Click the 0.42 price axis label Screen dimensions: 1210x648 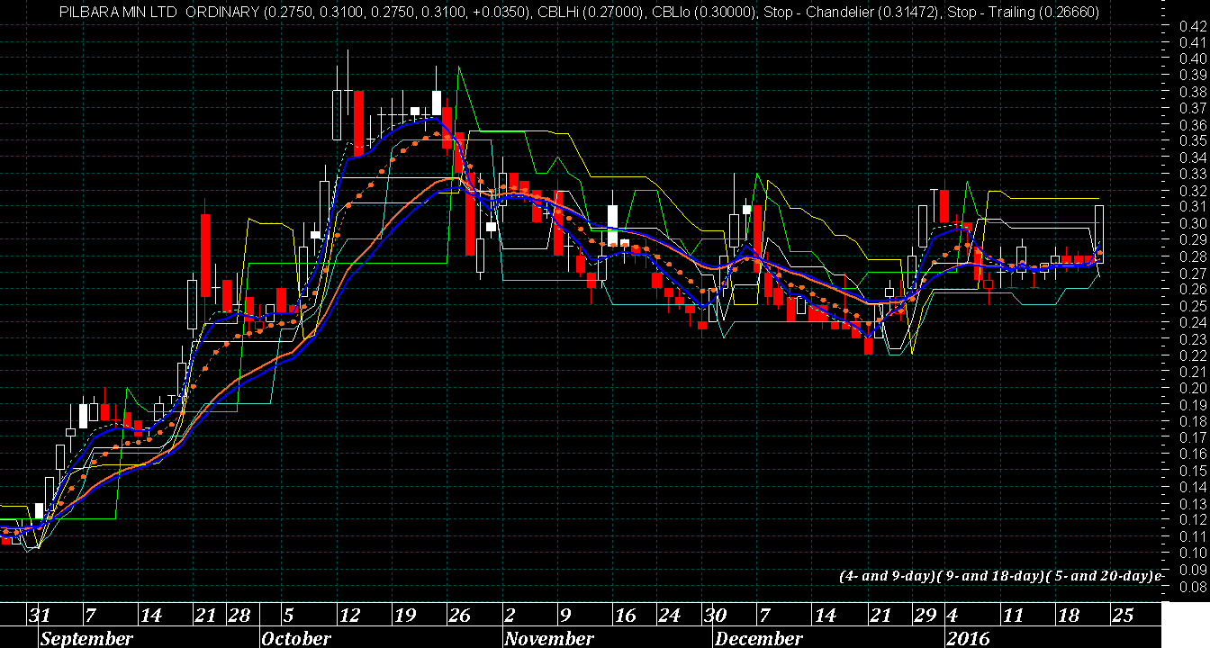(1192, 26)
